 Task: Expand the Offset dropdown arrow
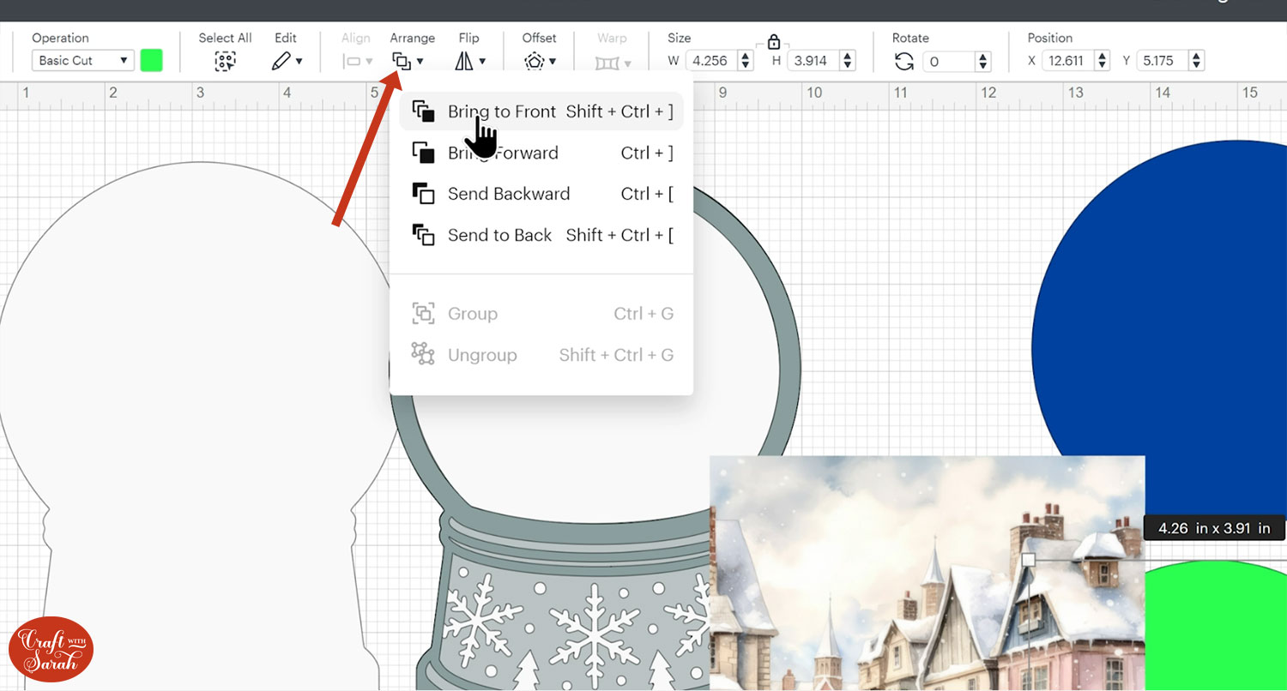tap(553, 61)
